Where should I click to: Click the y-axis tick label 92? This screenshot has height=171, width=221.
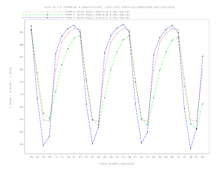pyautogui.click(x=22, y=32)
